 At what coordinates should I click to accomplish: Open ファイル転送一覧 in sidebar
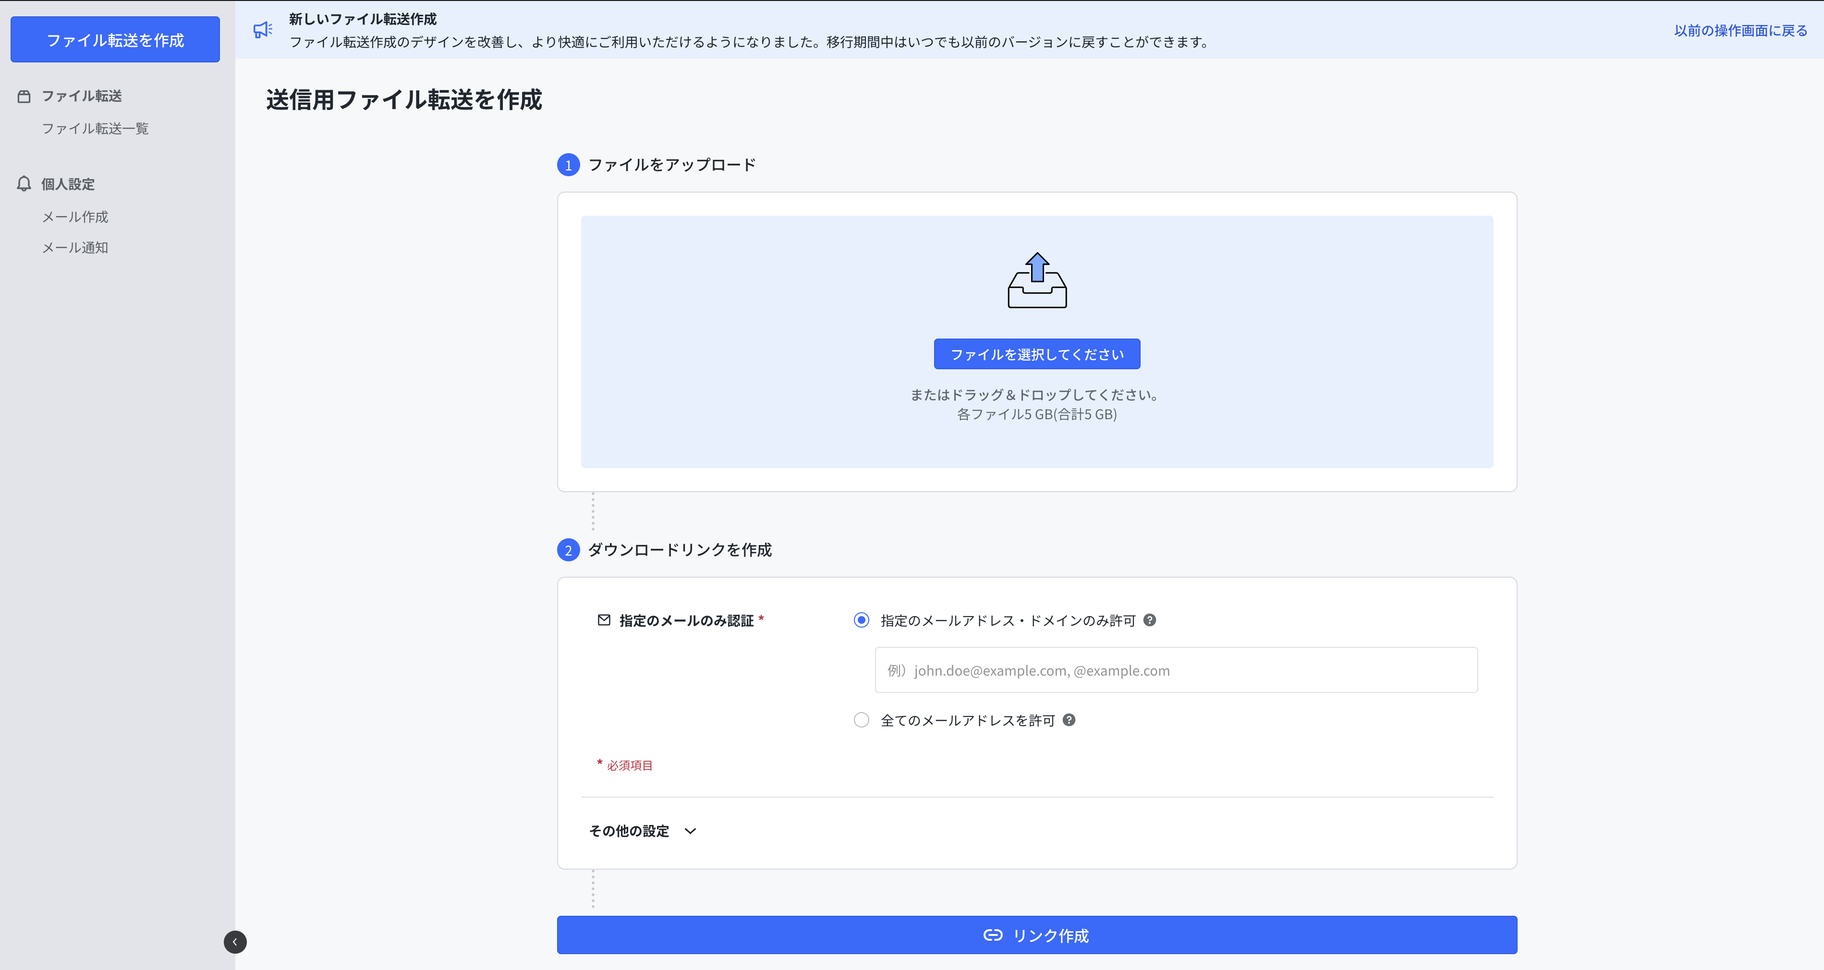point(95,129)
